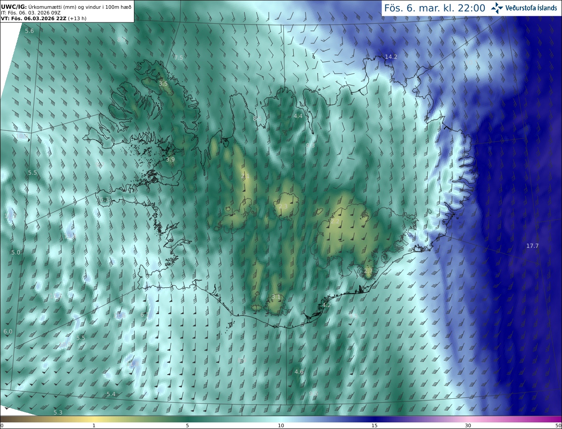The width and height of the screenshot is (562, 429).
Task: Click the colorbar tick label 10
Action: click(281, 425)
